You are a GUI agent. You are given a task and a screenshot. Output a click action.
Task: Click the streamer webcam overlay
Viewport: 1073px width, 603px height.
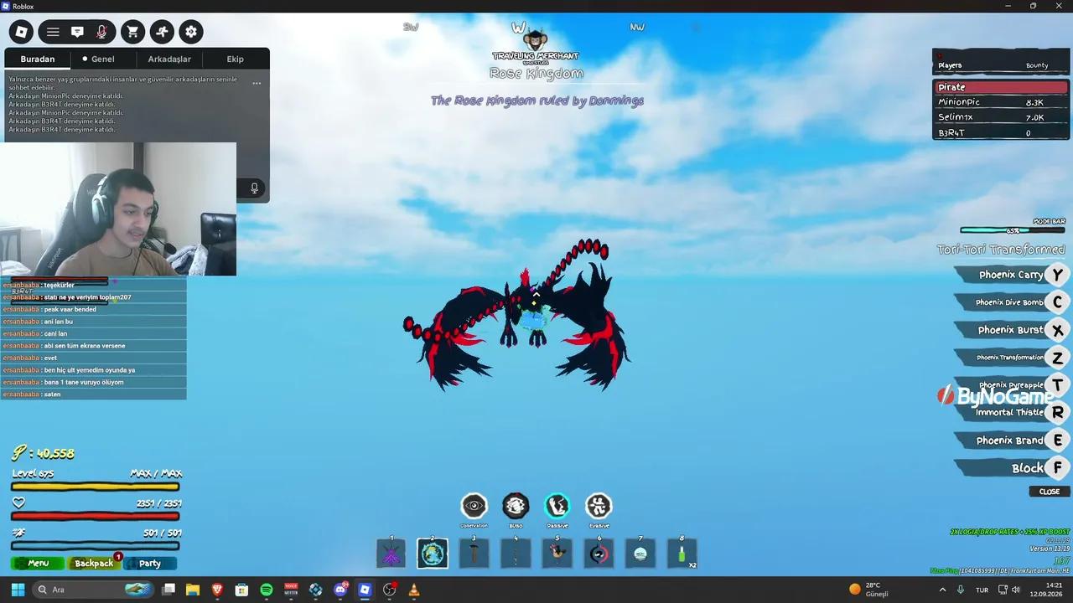coord(118,209)
